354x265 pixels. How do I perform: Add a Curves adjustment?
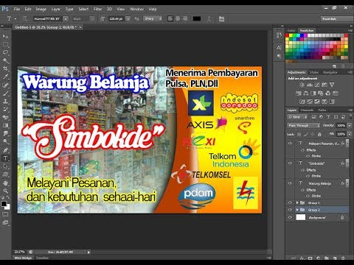pyautogui.click(x=317, y=85)
